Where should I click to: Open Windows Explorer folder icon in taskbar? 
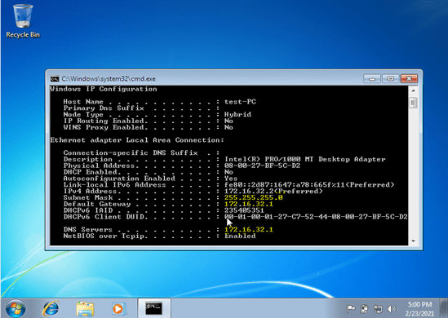(85, 309)
